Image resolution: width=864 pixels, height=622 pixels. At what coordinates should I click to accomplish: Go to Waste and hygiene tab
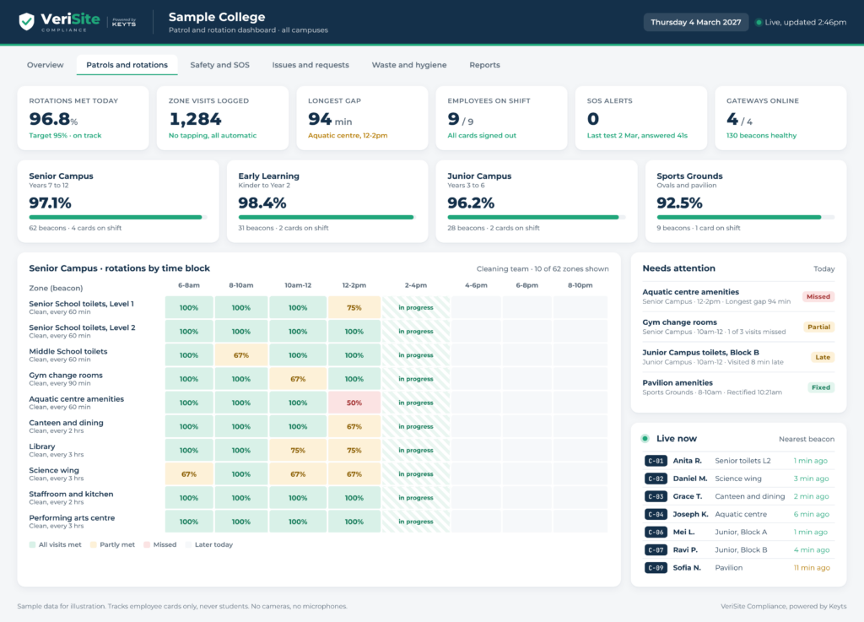tap(409, 65)
